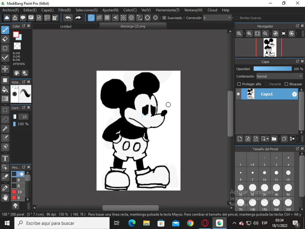Choose brush size 1.5
Image resolution: width=305 pixels, height=229 pixels.
[252, 159]
